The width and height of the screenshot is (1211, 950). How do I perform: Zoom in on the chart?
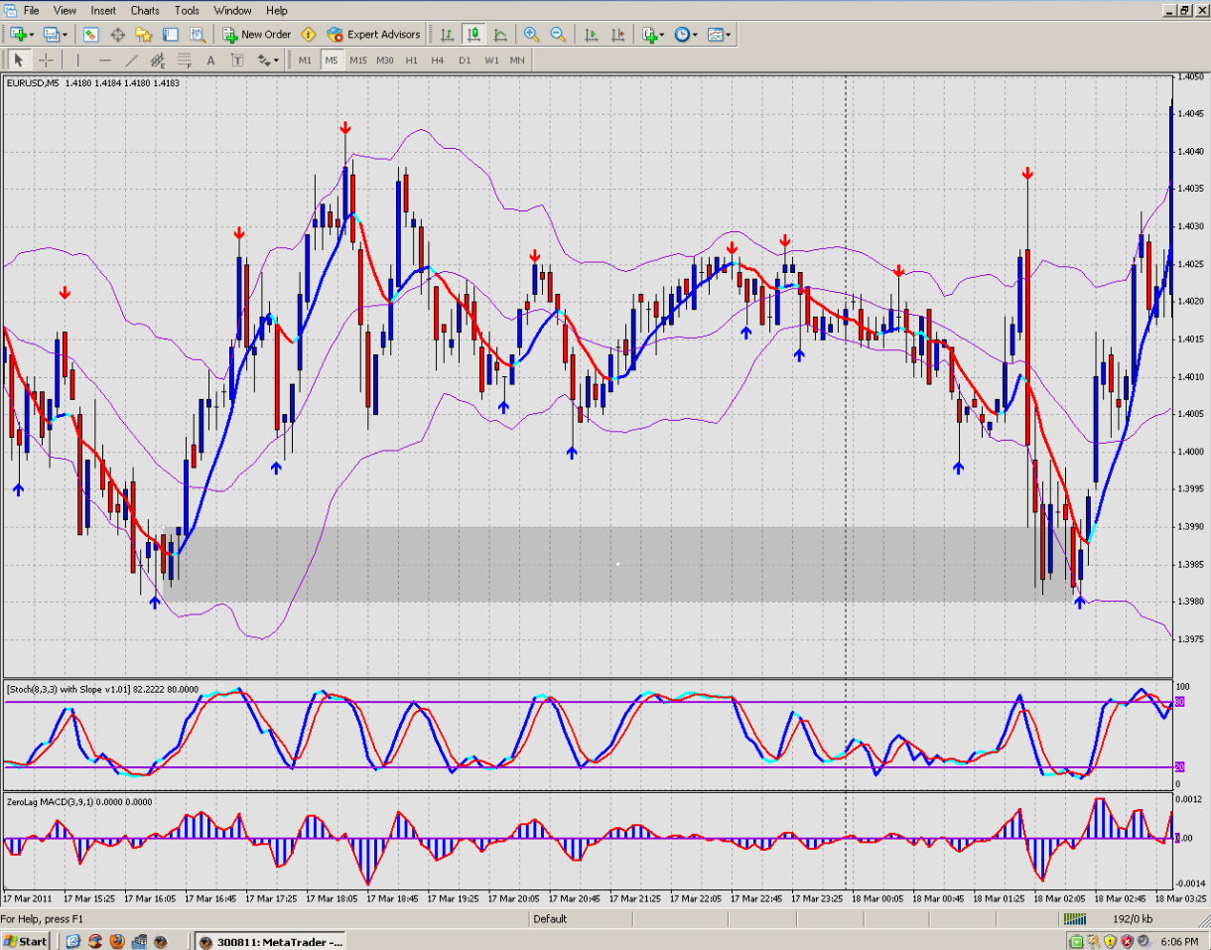[531, 34]
